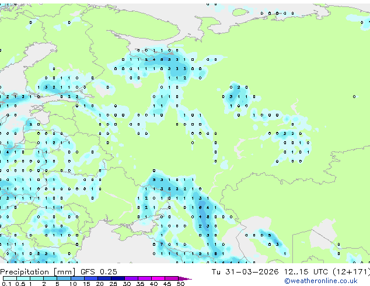
Task: Click the 'Precipitation [mm]' legend title
Action: pyautogui.click(x=38, y=272)
